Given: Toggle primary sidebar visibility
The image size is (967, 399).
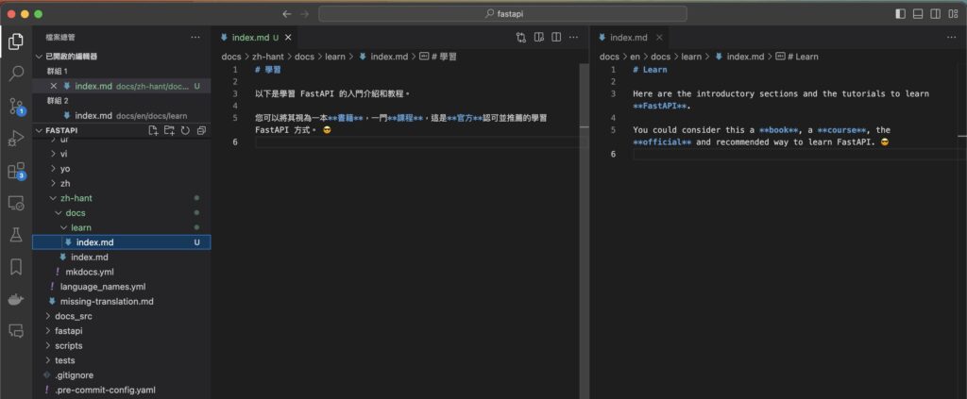Looking at the screenshot, I should (x=900, y=13).
